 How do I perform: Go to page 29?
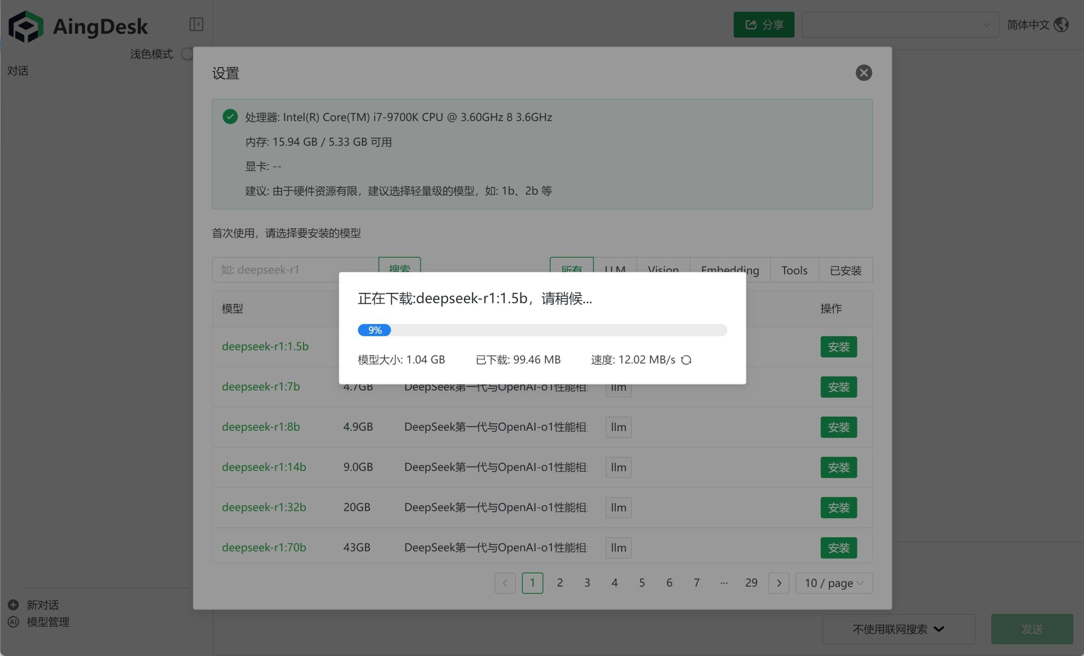[751, 583]
